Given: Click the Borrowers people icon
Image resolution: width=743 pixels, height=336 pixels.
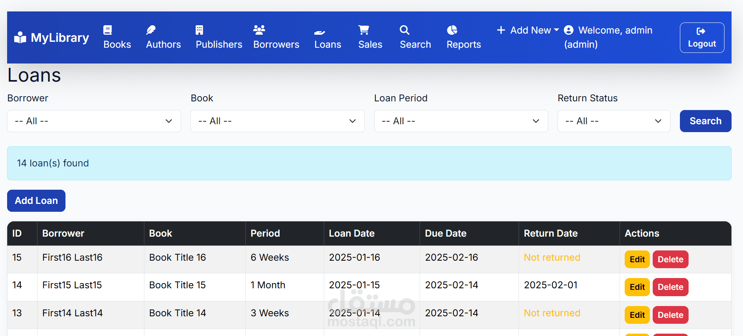Looking at the screenshot, I should point(259,30).
